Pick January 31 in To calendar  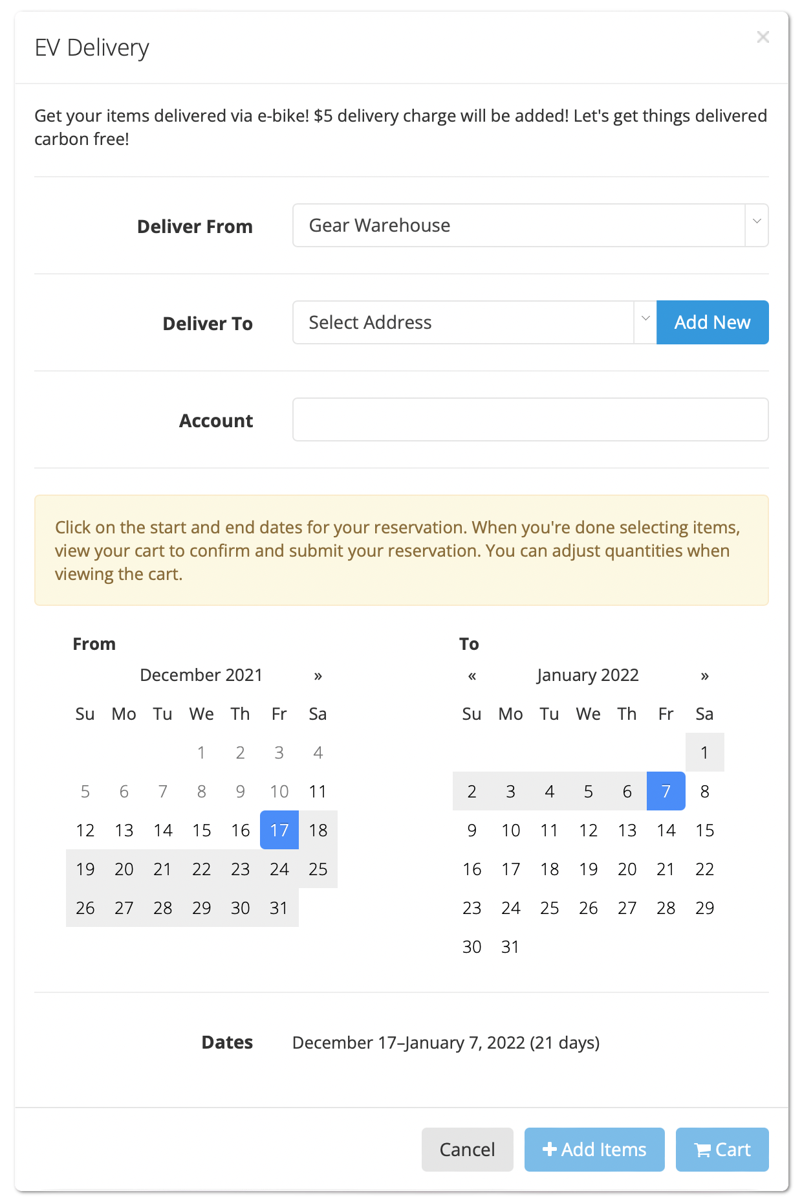pos(511,946)
